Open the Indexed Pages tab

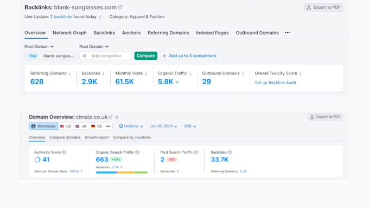click(x=212, y=33)
